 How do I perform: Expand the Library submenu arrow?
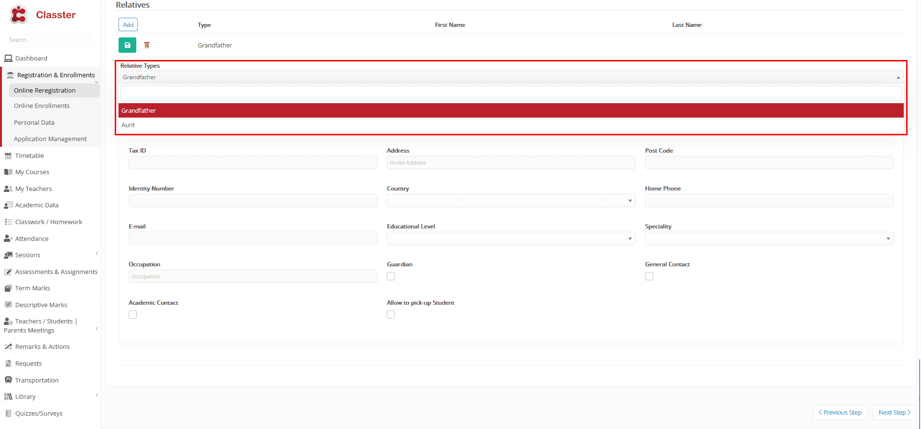[x=96, y=395]
